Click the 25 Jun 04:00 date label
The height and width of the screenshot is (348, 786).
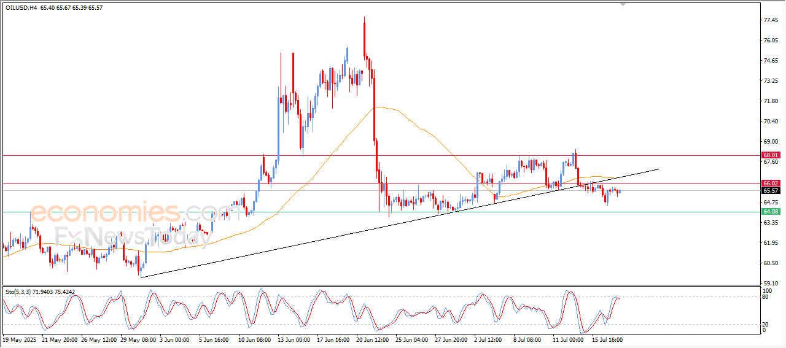pos(413,339)
